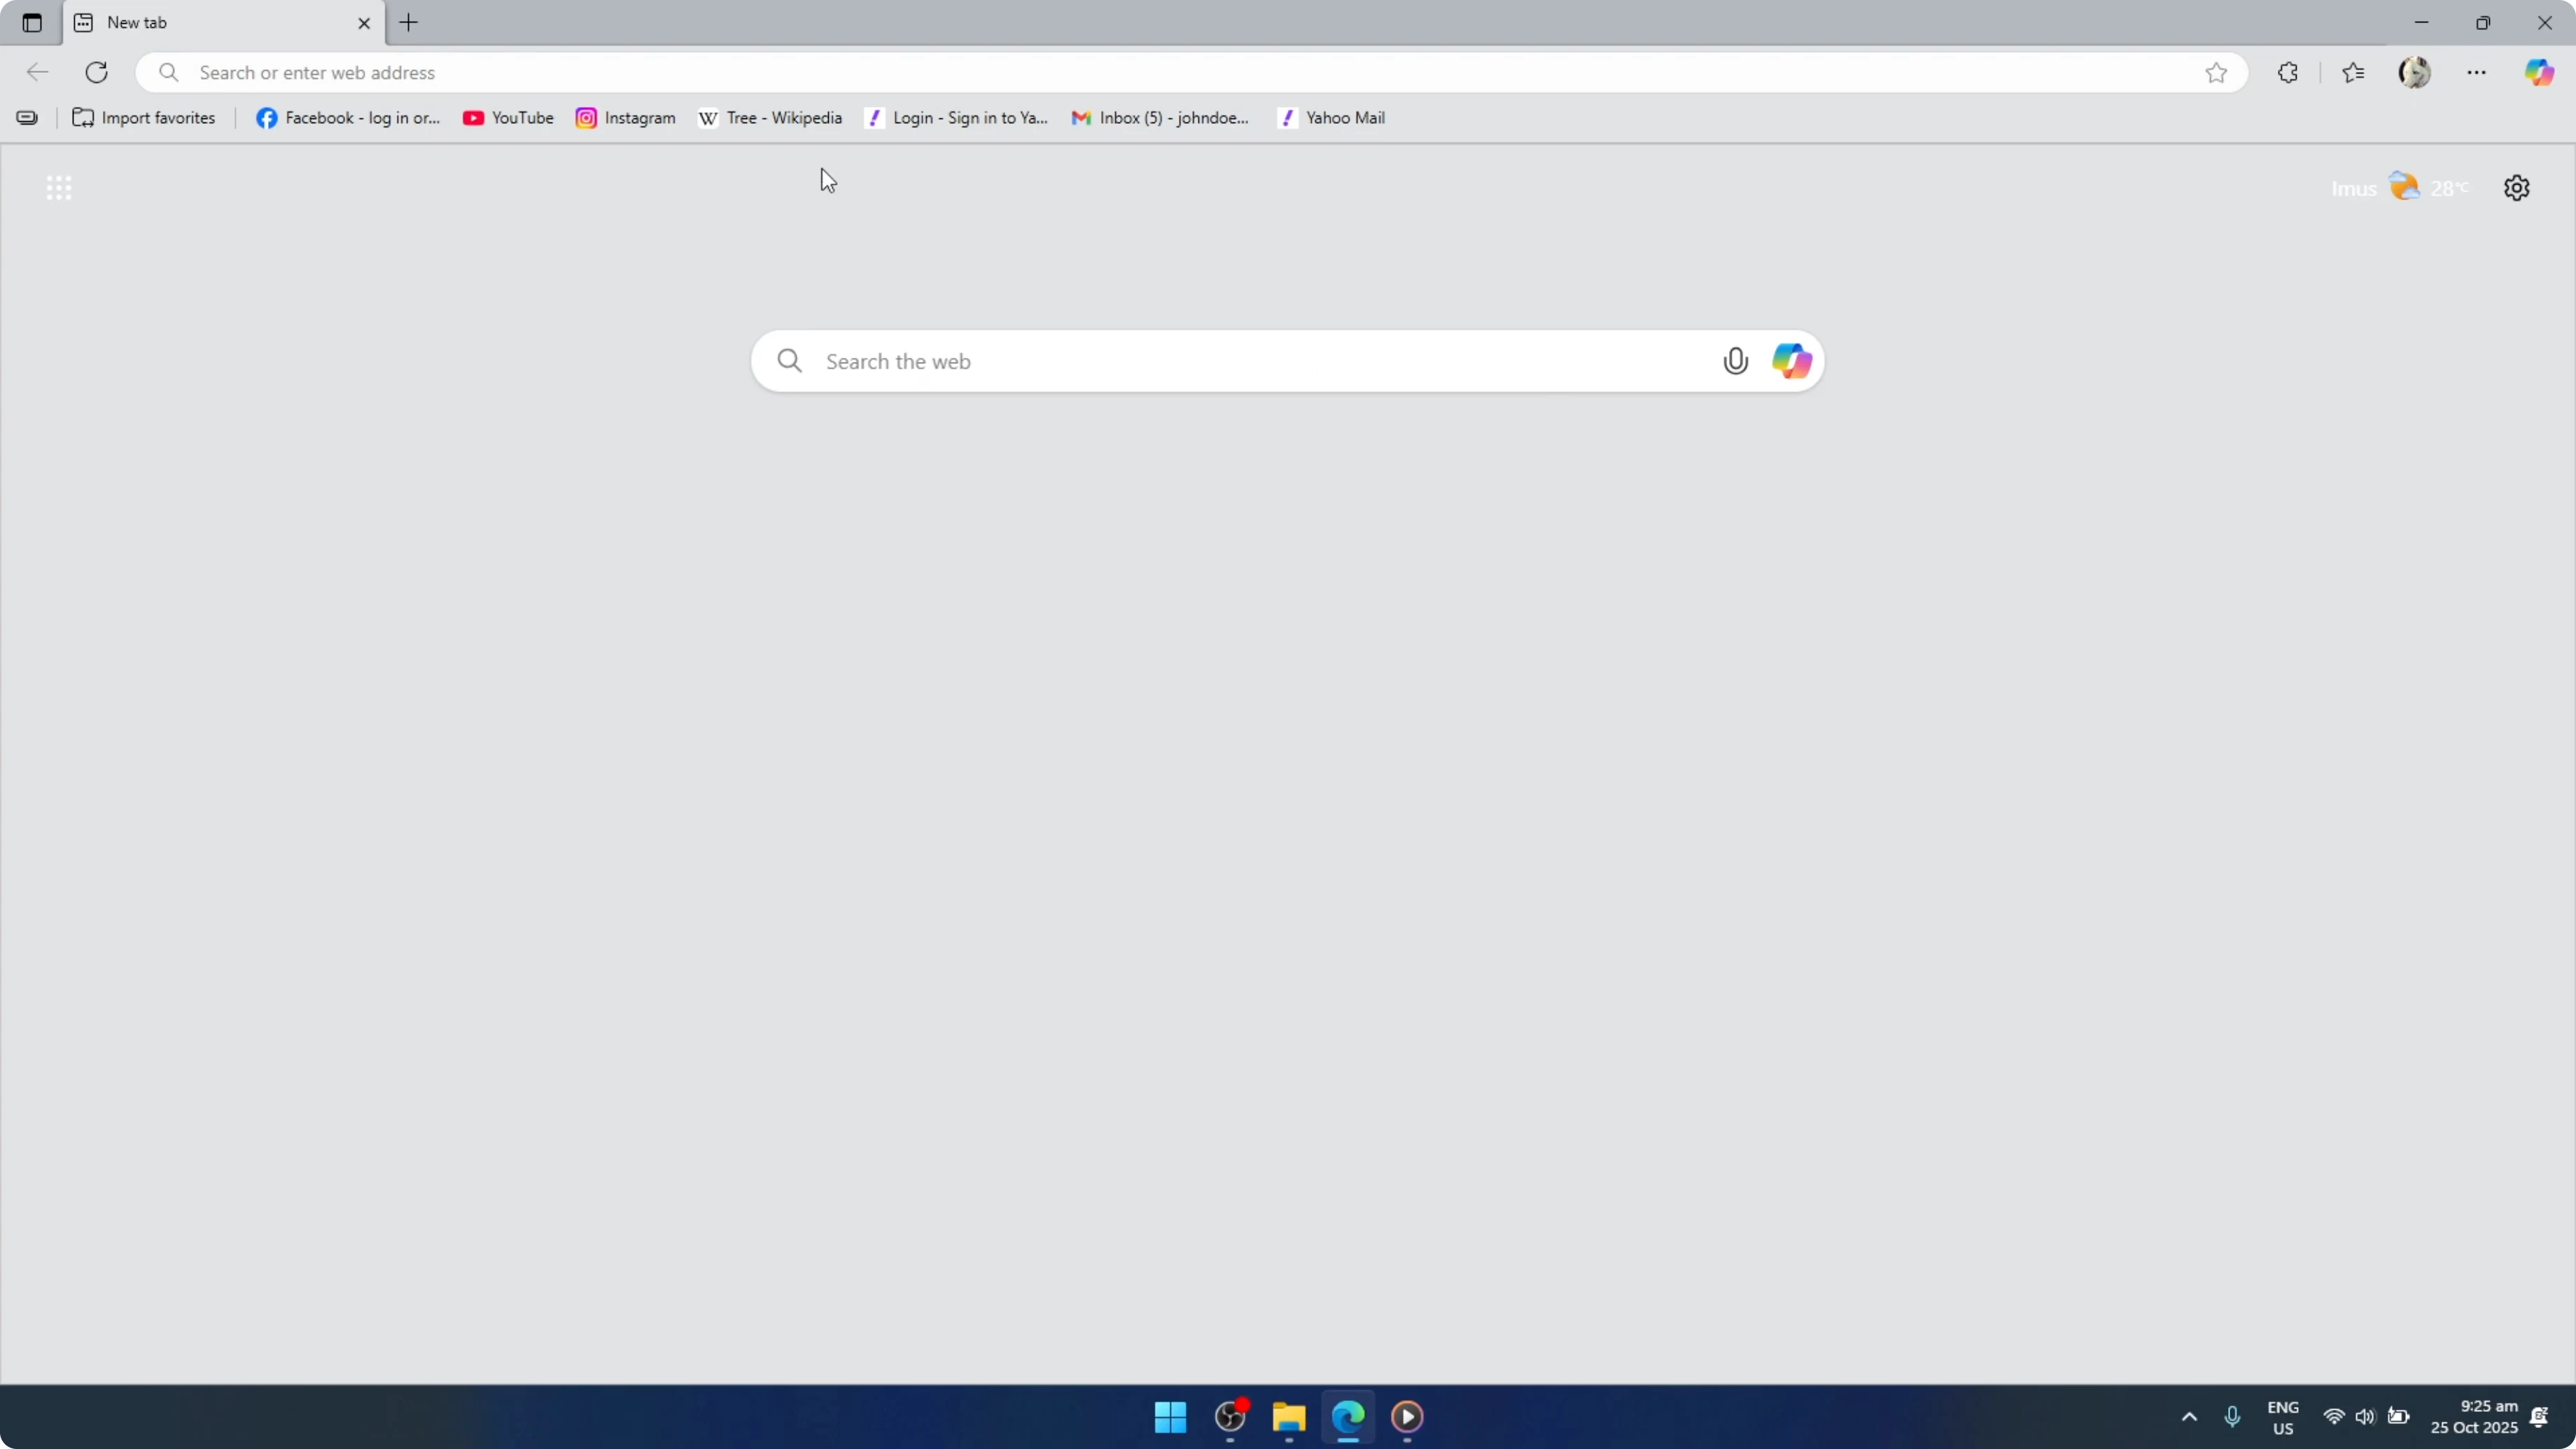Open Imus weather widget
The image size is (2576, 1449).
click(x=2400, y=188)
